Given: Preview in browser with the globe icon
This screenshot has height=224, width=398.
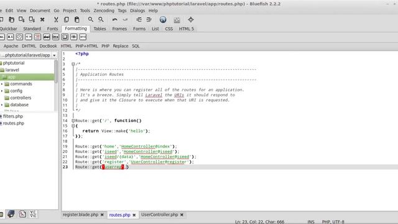Looking at the screenshot, I should point(163,19).
